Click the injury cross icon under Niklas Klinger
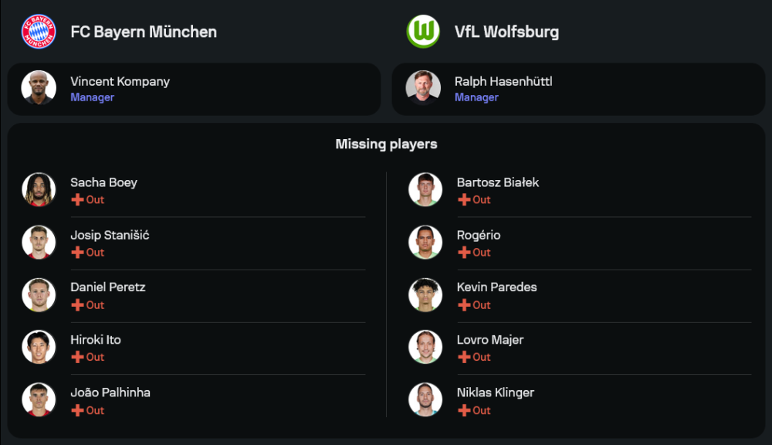Screen dimensions: 772x445 pos(464,410)
